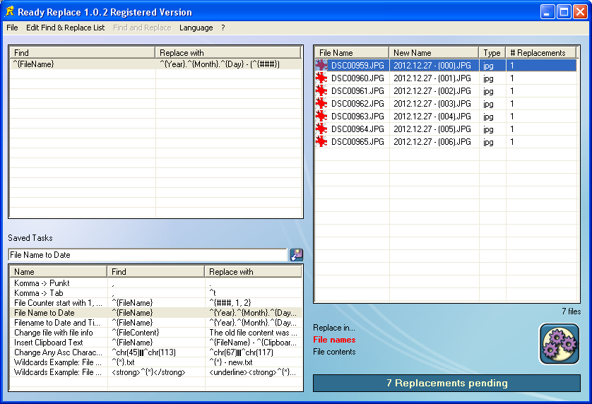Click the gears run replacement icon
The height and width of the screenshot is (404, 592).
point(560,343)
